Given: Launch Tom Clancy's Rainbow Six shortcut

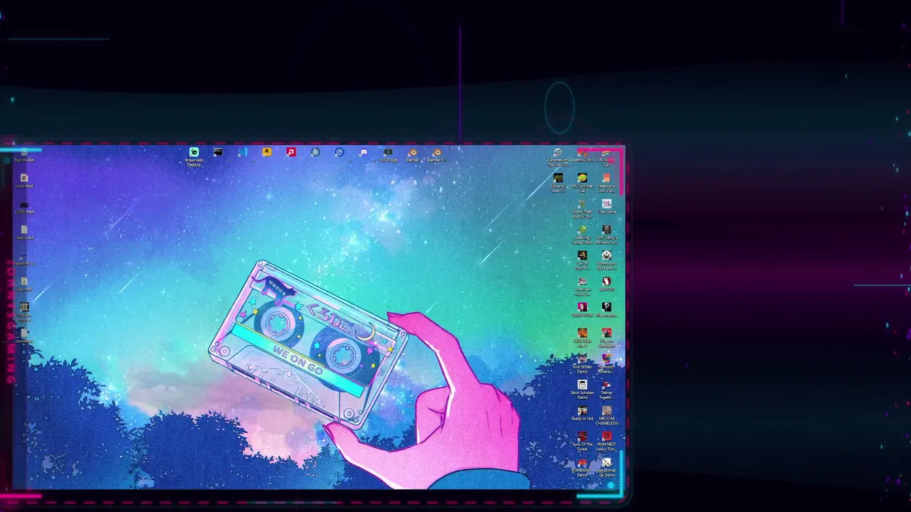Looking at the screenshot, I should pos(606,235).
